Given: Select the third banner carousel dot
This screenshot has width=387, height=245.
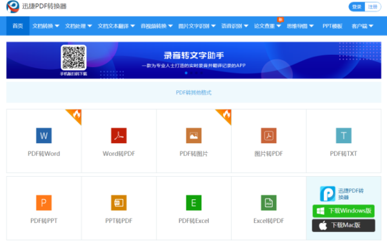Looking at the screenshot, I should point(197,73).
